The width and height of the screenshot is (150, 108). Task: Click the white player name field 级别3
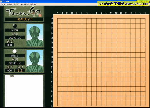click(x=15, y=56)
